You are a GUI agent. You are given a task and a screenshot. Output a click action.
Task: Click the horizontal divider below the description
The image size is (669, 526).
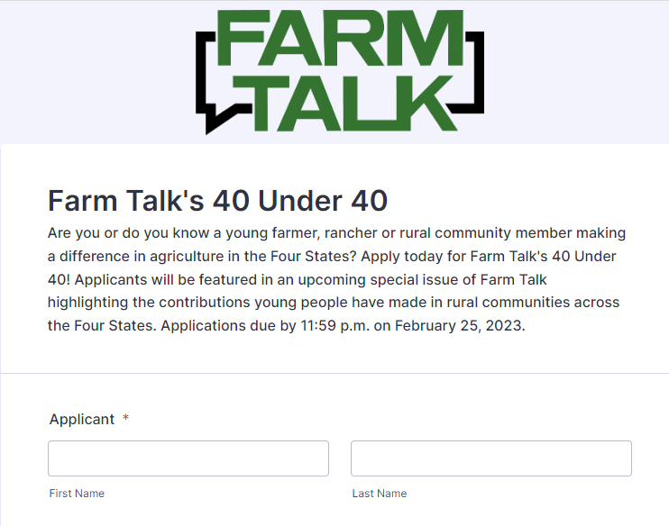click(x=334, y=374)
